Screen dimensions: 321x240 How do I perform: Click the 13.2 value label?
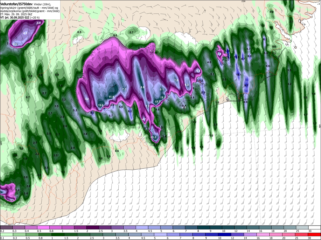(x=157, y=101)
